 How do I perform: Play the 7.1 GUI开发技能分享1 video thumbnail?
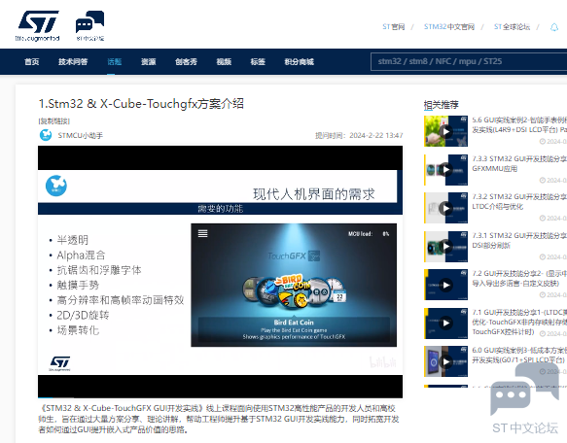coord(445,324)
